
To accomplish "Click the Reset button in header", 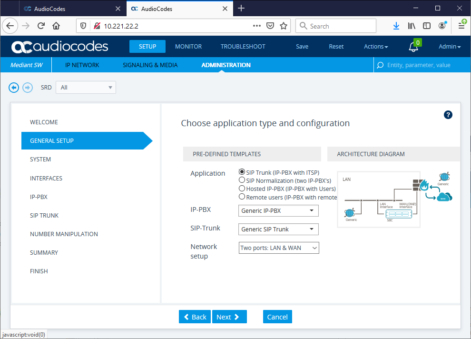I will (x=336, y=47).
